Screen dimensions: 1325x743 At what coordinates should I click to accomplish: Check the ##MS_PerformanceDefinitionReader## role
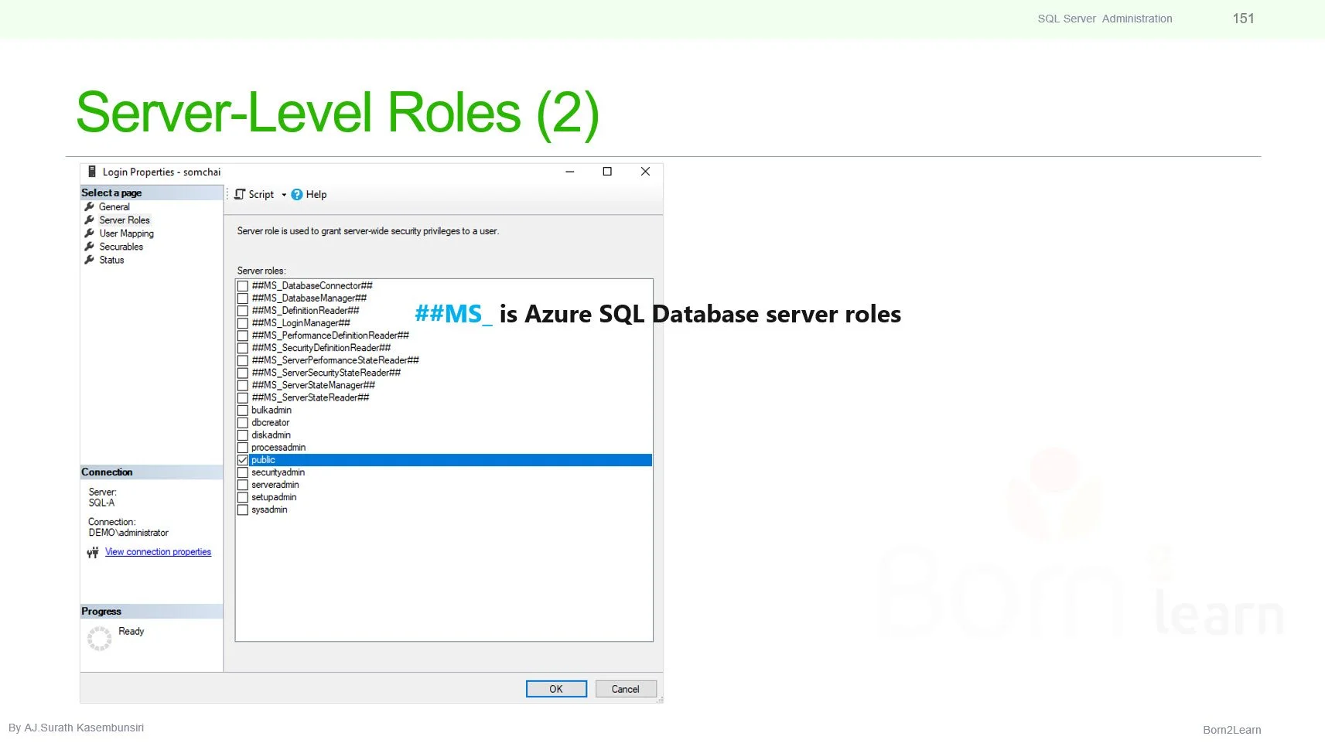click(x=243, y=336)
